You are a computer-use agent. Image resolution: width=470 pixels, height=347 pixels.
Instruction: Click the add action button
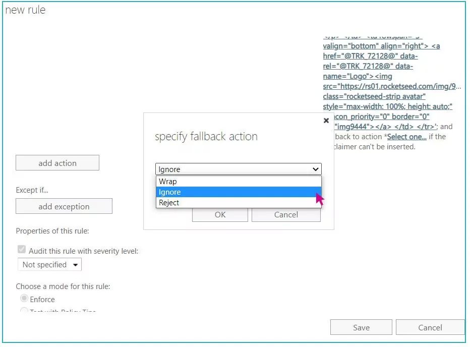pyautogui.click(x=57, y=163)
